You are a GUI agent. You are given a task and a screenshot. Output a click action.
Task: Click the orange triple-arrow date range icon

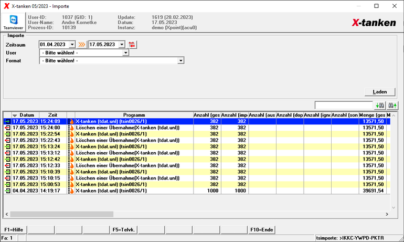coord(82,45)
